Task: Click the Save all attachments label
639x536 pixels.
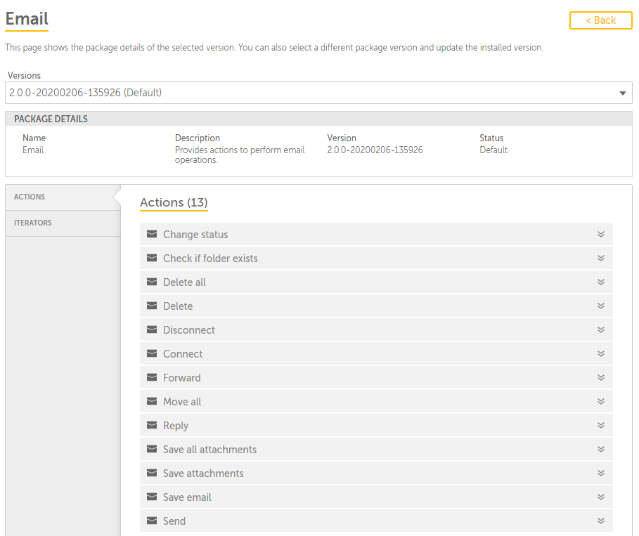Action: click(x=210, y=450)
